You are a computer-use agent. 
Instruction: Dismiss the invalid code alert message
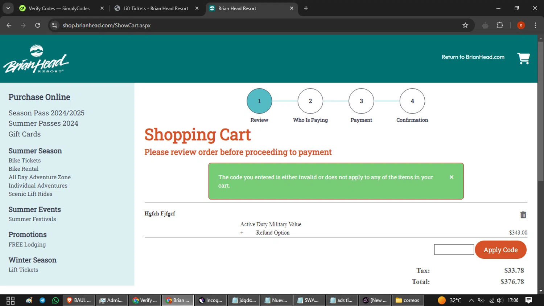coord(452,177)
